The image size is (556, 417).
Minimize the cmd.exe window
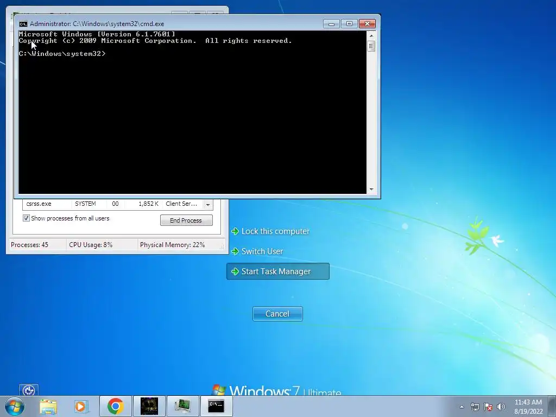coord(332,24)
